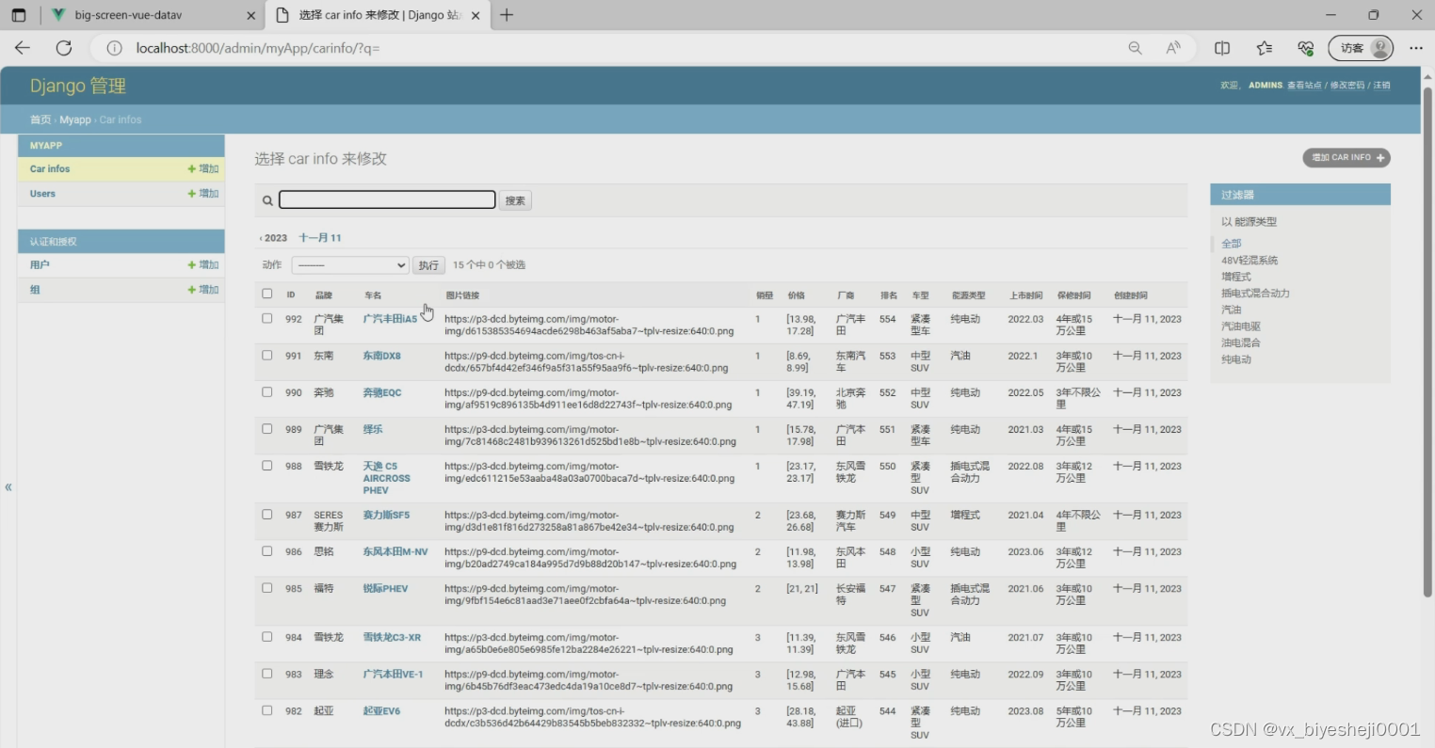Check the row with ID 983
This screenshot has height=748, width=1435.
[267, 673]
